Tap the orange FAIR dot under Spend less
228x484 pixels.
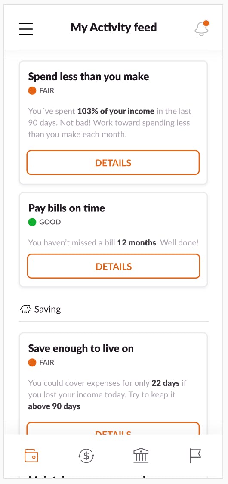pyautogui.click(x=32, y=91)
